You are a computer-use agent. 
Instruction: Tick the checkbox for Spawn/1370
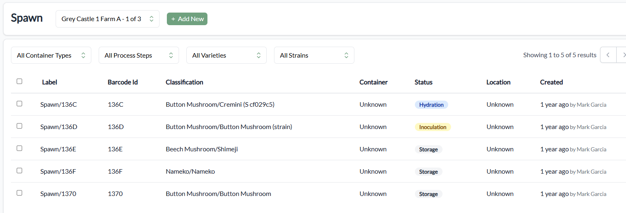point(19,193)
